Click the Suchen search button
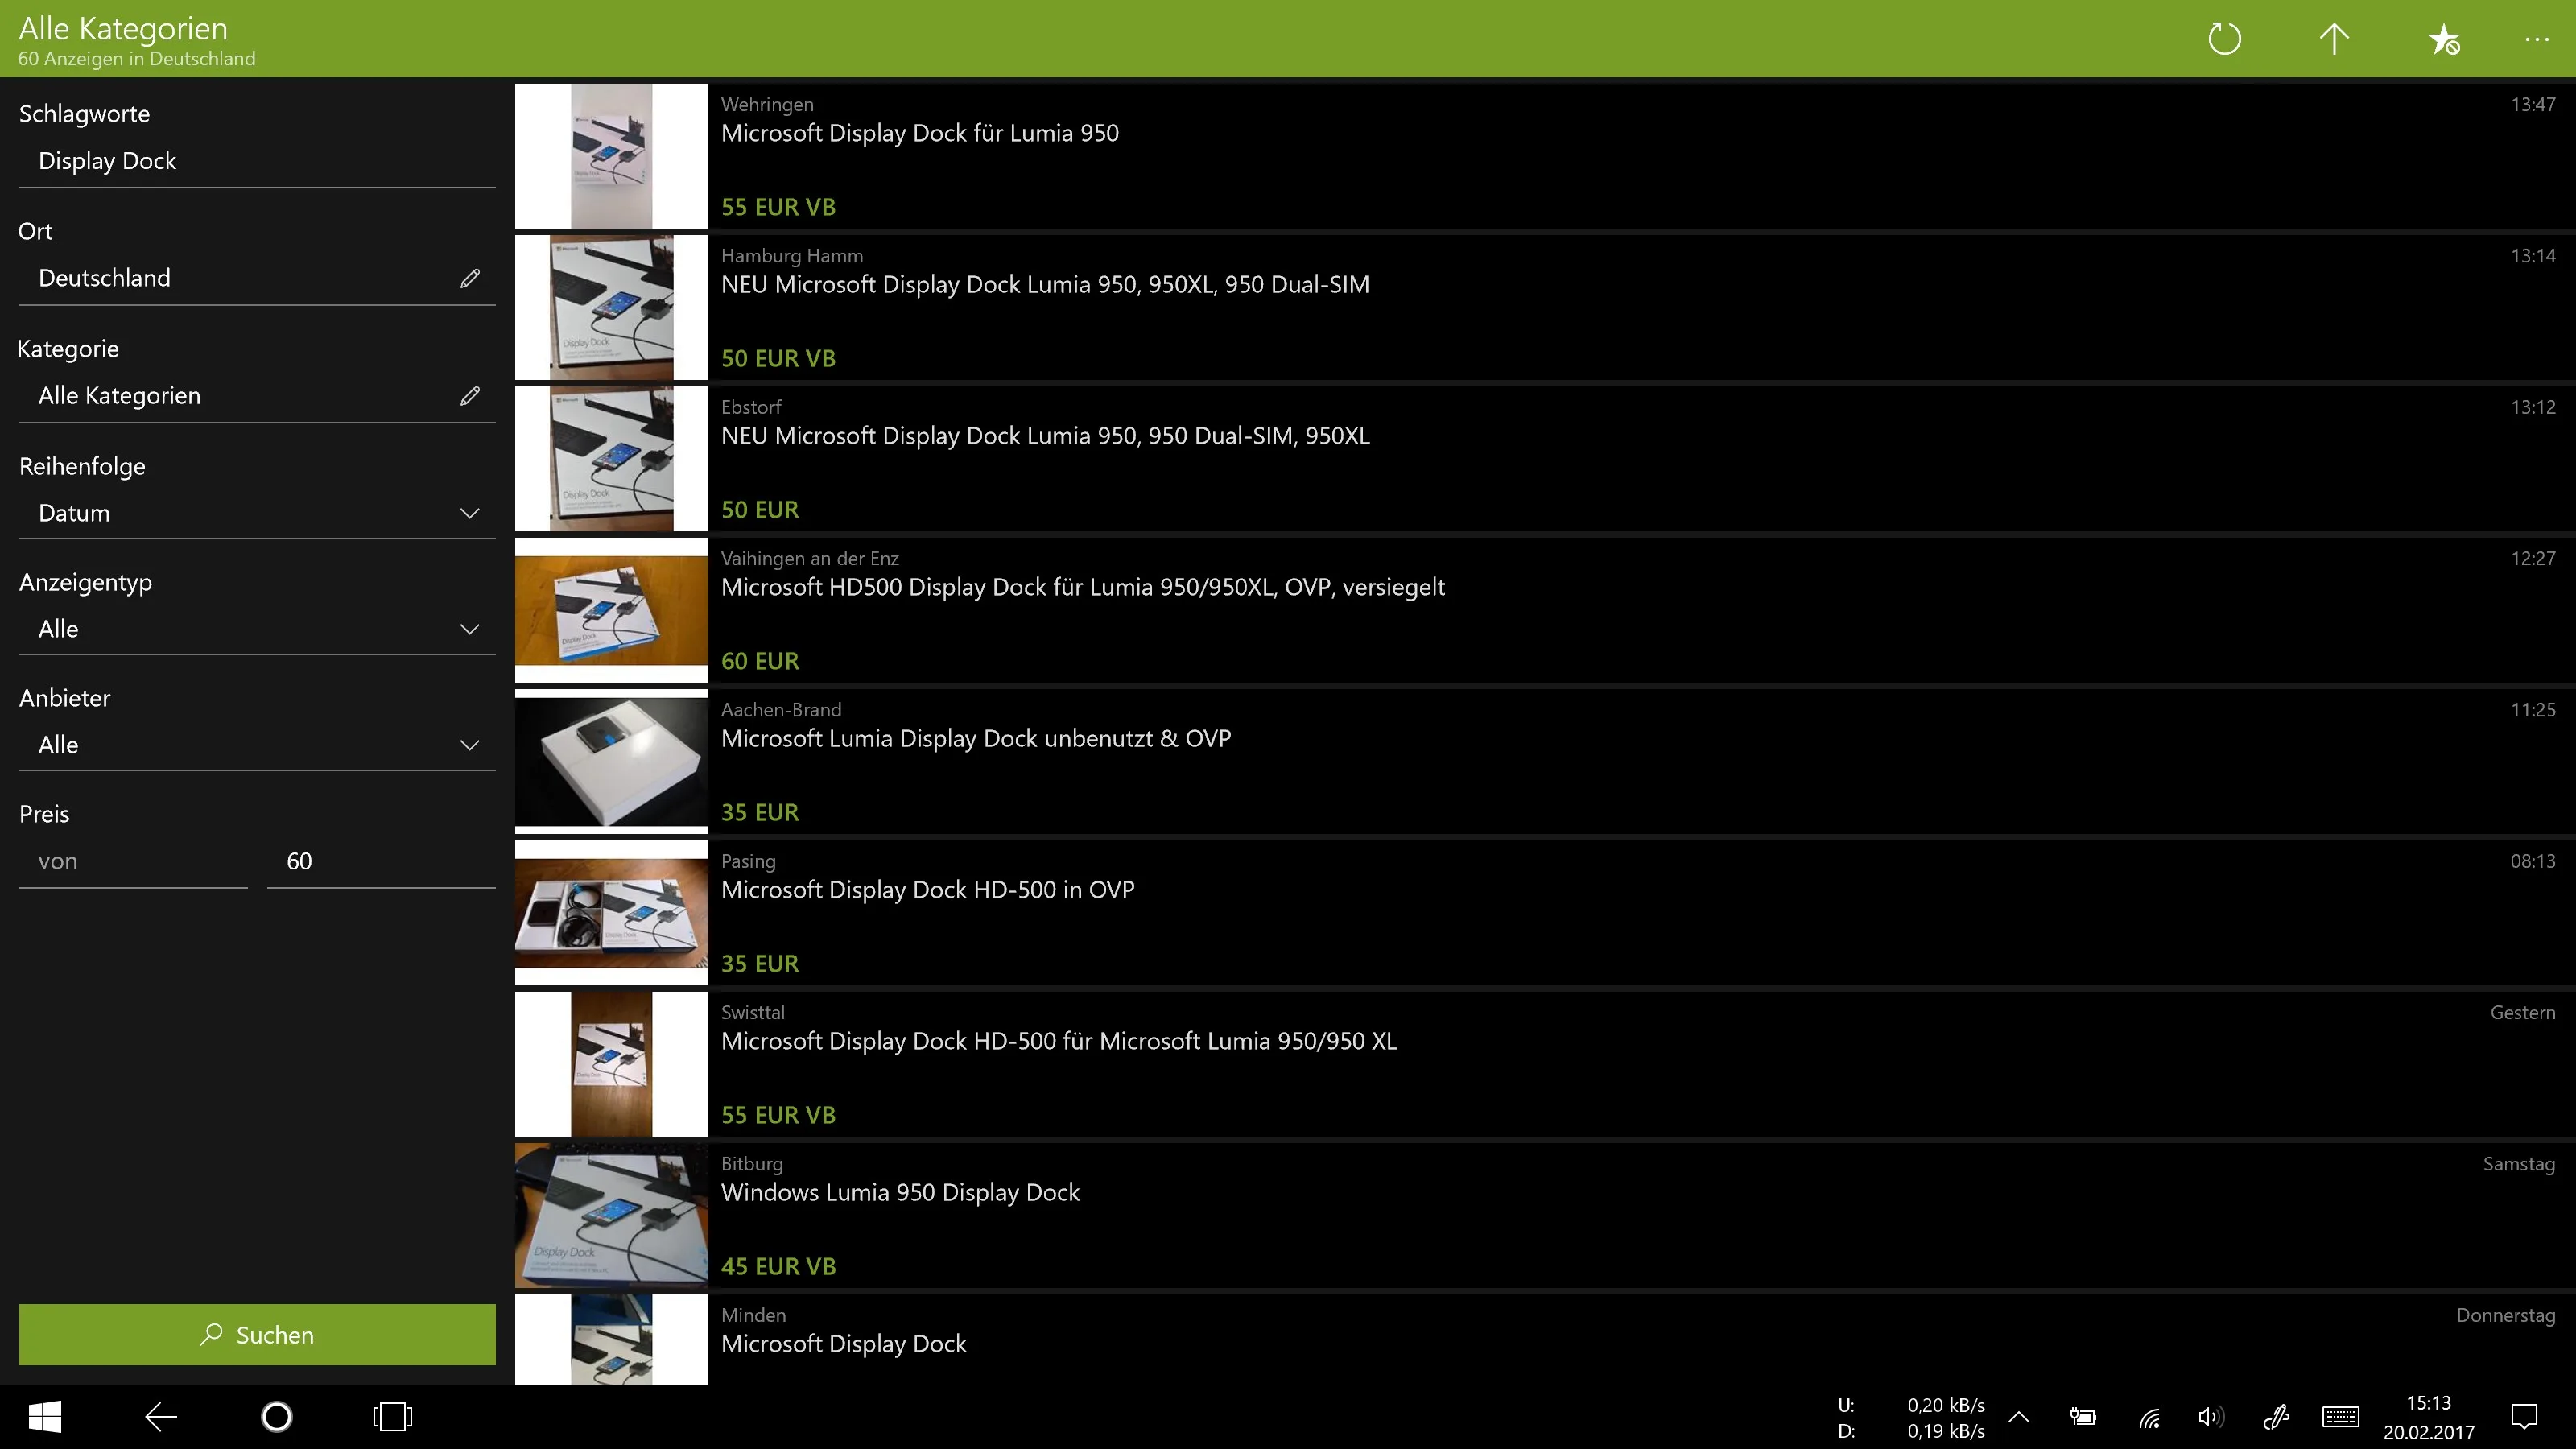Screen dimensions: 2576x1449 257,1335
